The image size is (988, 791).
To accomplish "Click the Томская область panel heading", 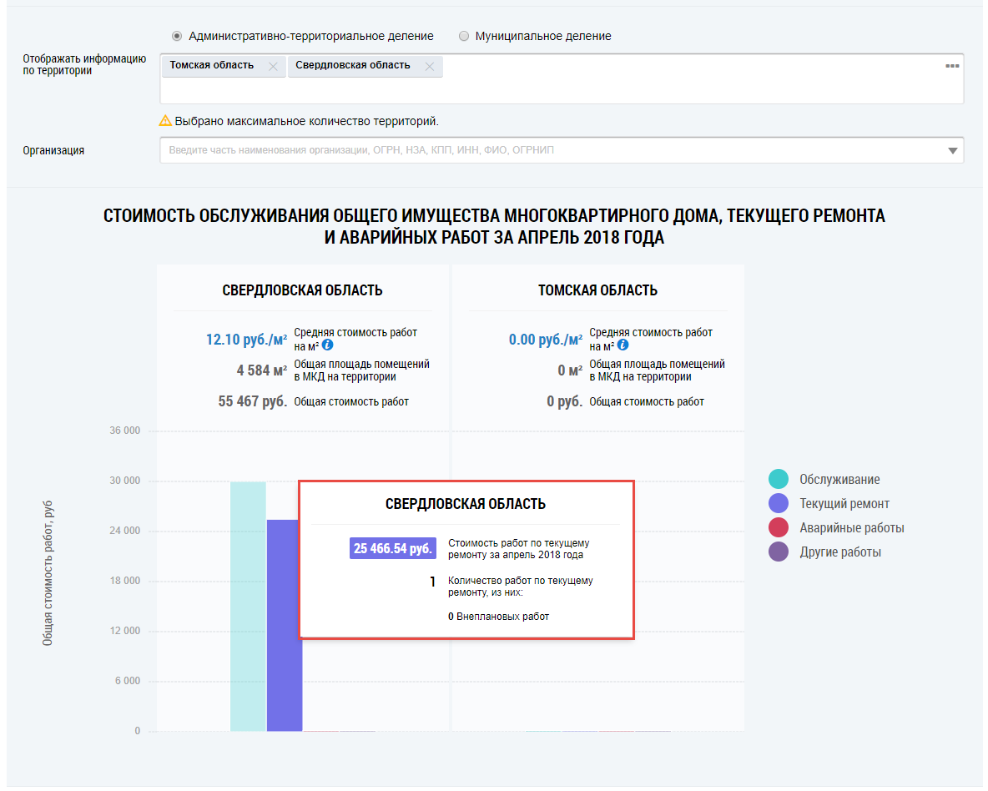I will 597,290.
